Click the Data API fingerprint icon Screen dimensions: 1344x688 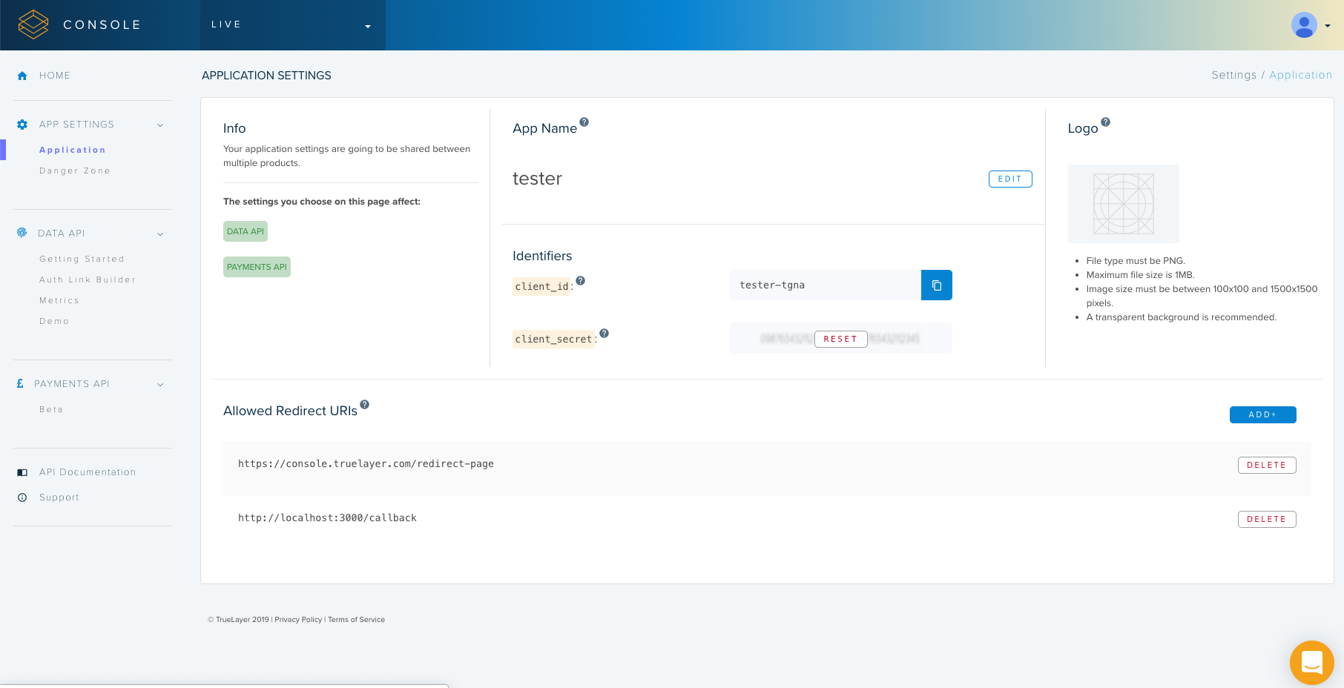point(22,233)
